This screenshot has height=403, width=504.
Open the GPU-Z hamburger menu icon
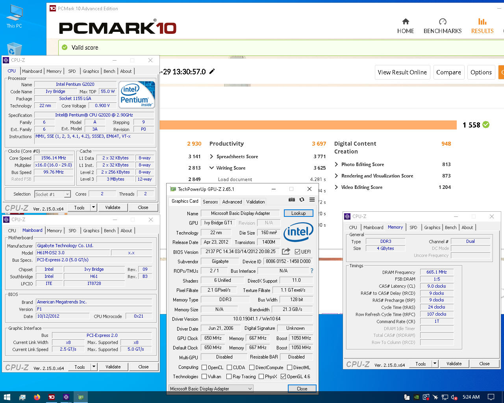pyautogui.click(x=312, y=200)
